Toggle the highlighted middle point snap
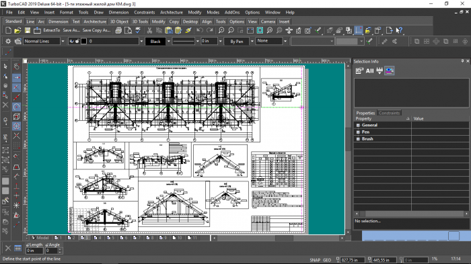The width and height of the screenshot is (471, 264). pyautogui.click(x=17, y=87)
